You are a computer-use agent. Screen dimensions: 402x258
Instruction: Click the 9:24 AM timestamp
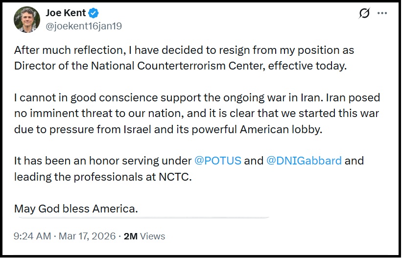(x=32, y=236)
